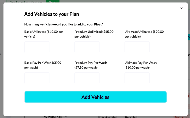Select the Ulitimate Unlimited quantity box
190x118 pixels.
(137, 47)
